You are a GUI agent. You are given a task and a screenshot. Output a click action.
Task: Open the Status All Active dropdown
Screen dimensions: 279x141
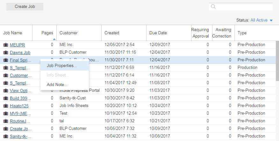(261, 20)
